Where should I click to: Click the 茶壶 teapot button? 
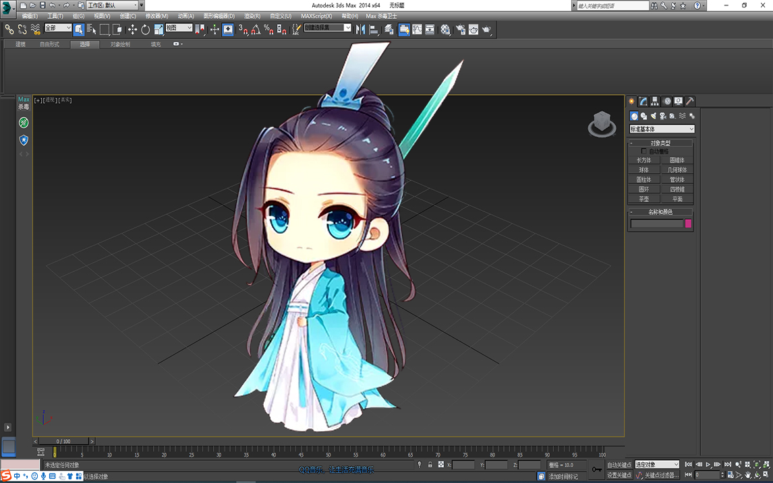pyautogui.click(x=644, y=199)
